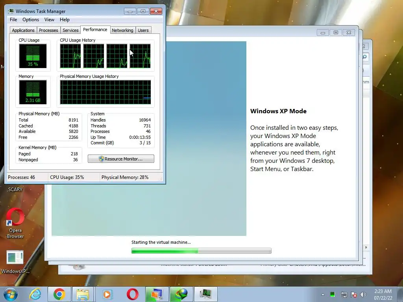Click the CPU Usage 35 % gauge
This screenshot has height=302, width=403.
33,56
